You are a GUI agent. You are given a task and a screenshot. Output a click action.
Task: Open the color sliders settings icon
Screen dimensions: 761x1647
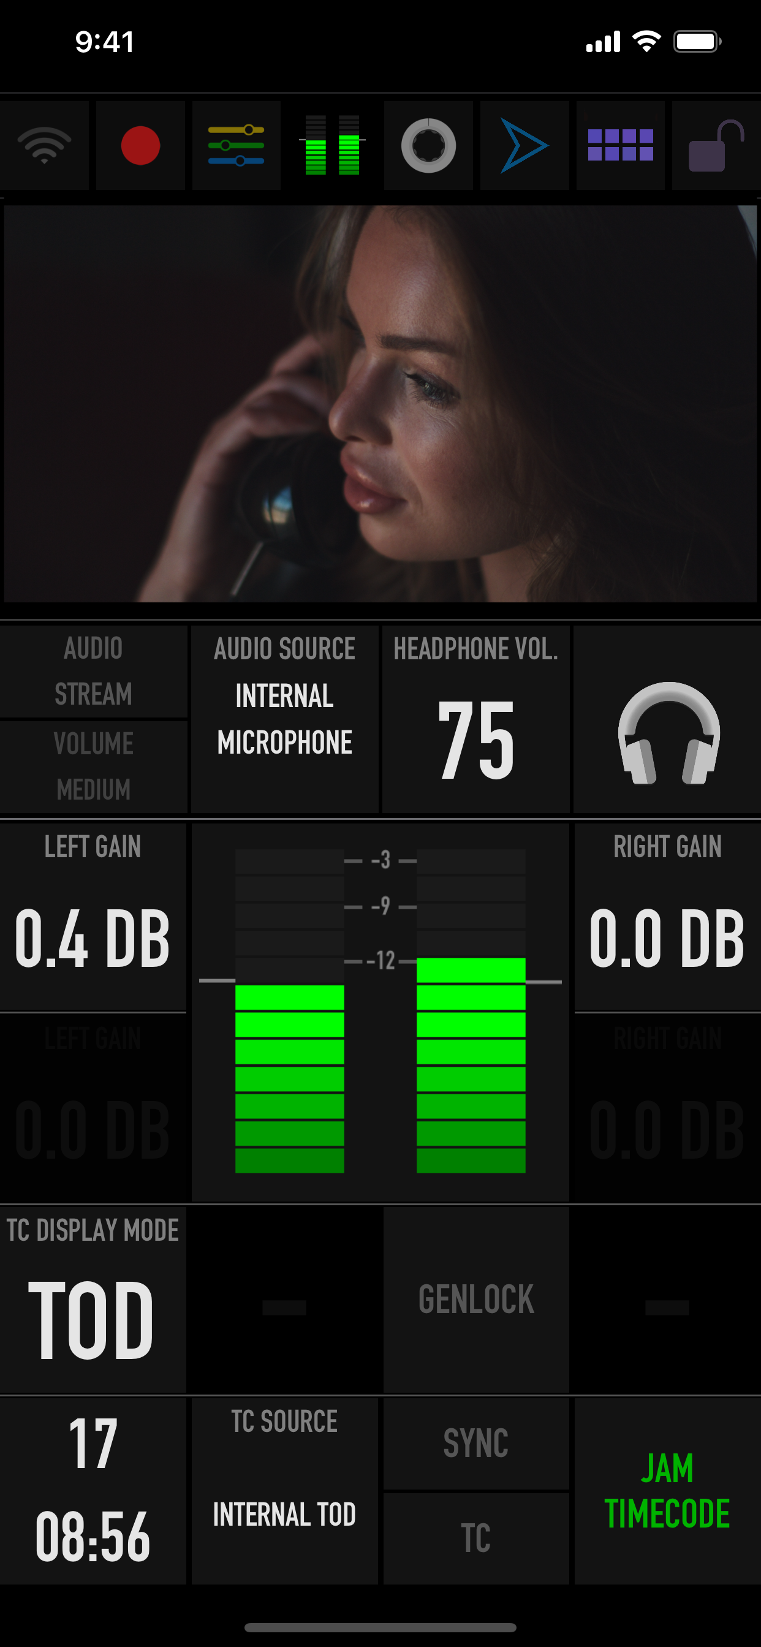pos(236,145)
